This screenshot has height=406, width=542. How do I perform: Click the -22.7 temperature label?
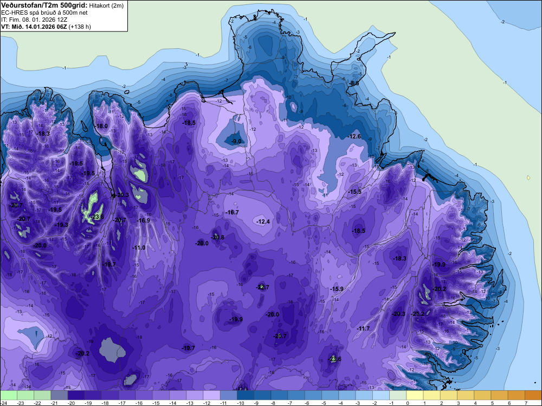[262, 287]
